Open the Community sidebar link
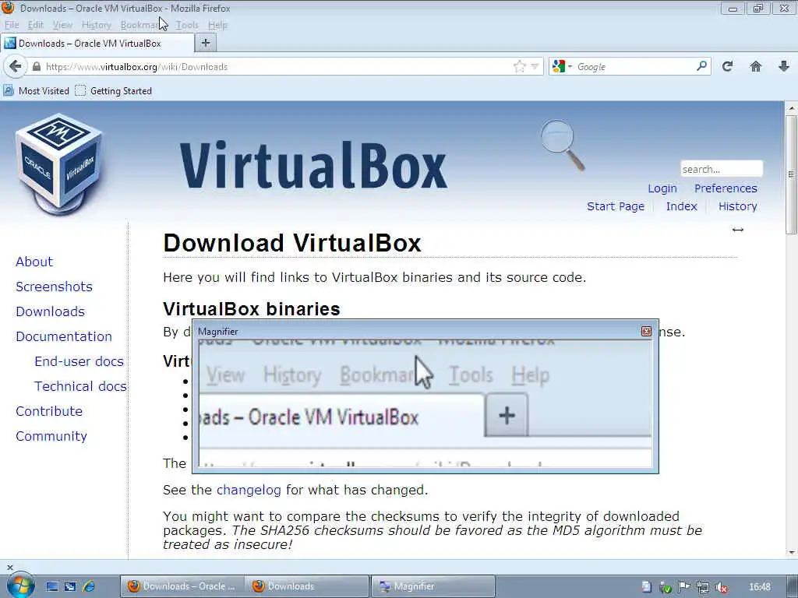The image size is (798, 598). (x=51, y=436)
